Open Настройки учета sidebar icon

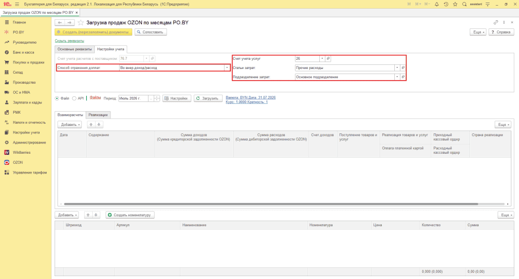7,132
